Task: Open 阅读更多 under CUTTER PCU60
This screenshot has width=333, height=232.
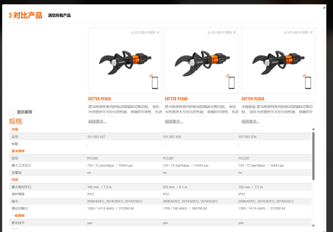Action: pos(174,121)
